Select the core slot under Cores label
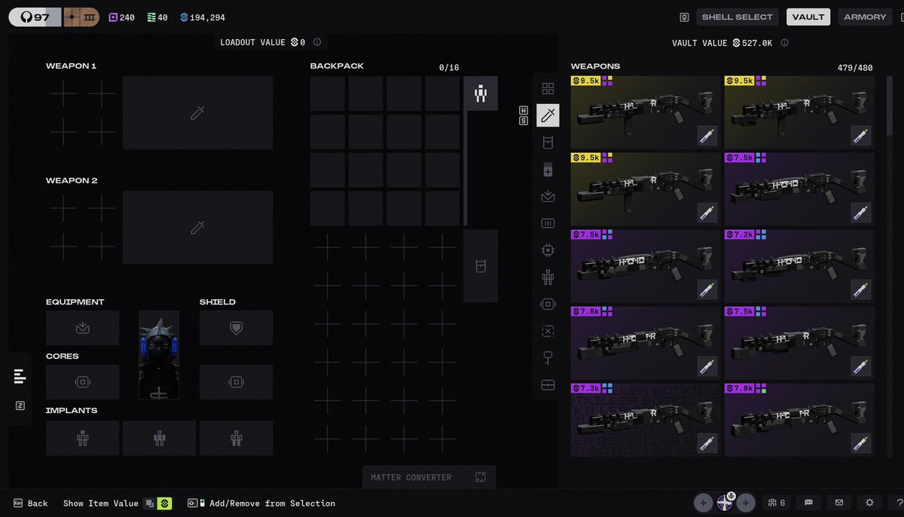 pyautogui.click(x=82, y=382)
